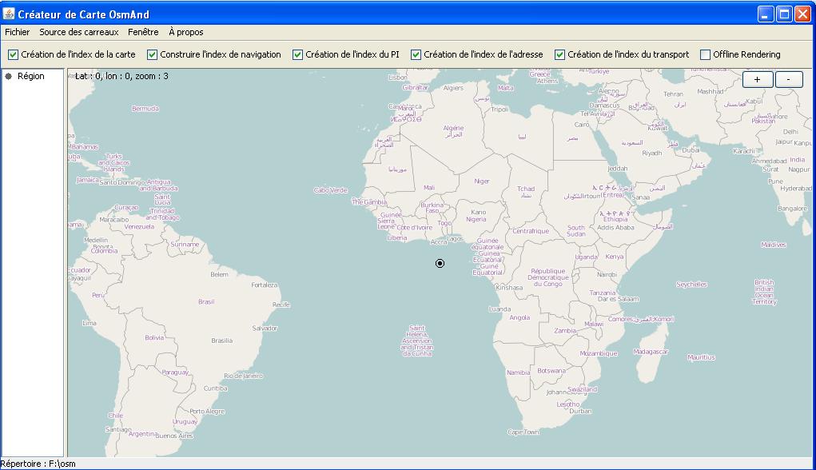Screen dimensions: 816x470
Task: Disable Création de l'index du PI
Action: coord(297,54)
